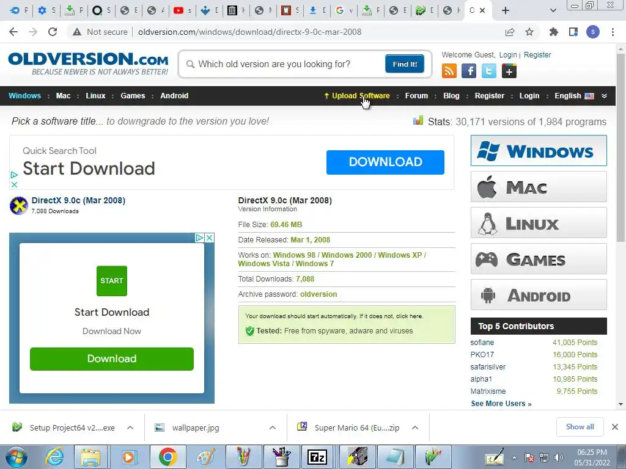Open the tab search dropdown
626x469 pixels.
[x=553, y=11]
